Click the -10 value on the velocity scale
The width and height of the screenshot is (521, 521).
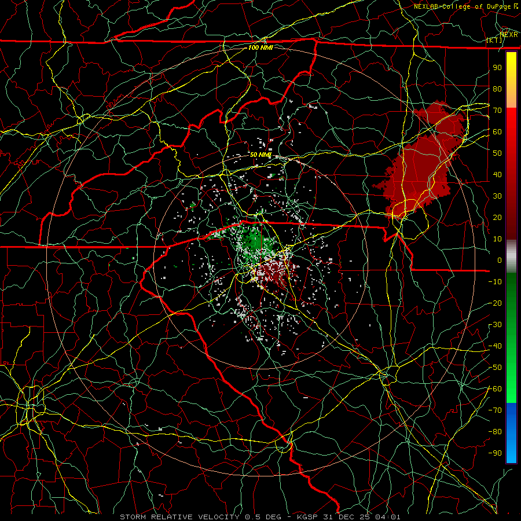pos(495,282)
